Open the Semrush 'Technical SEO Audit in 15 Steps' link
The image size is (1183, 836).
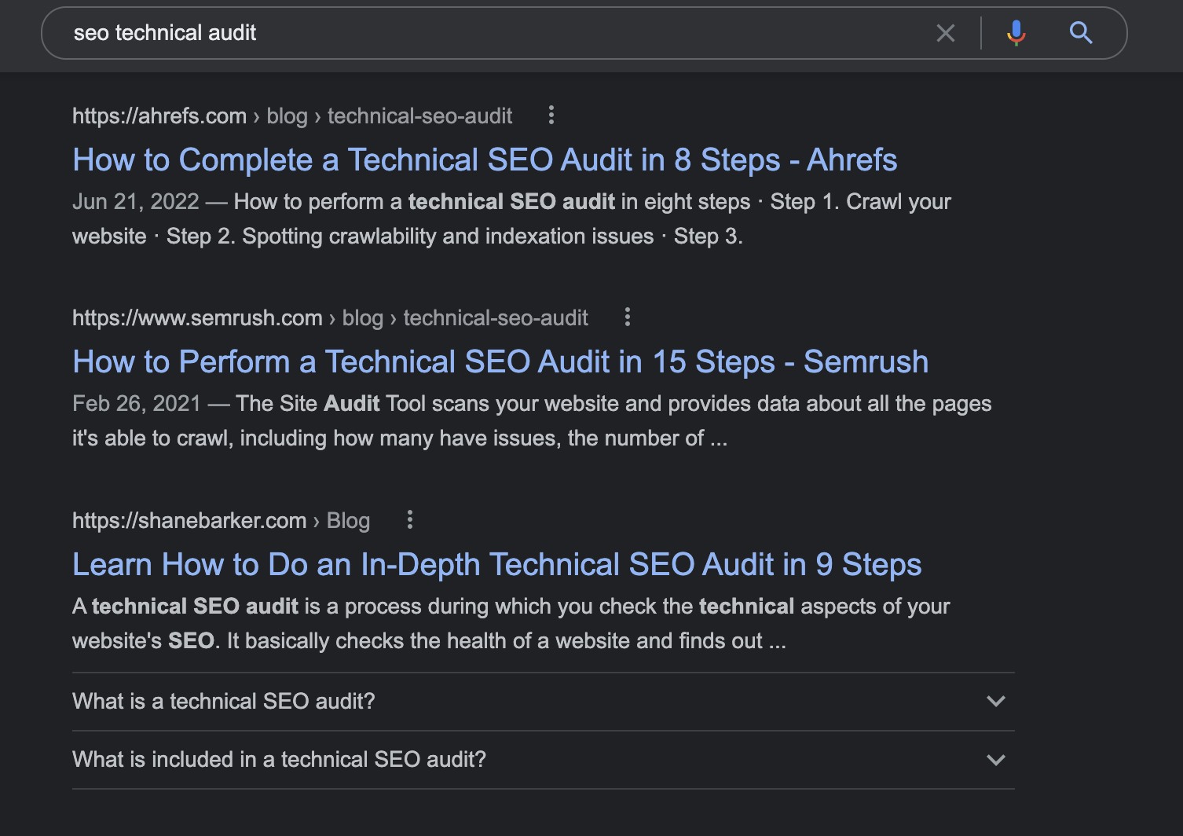[500, 362]
